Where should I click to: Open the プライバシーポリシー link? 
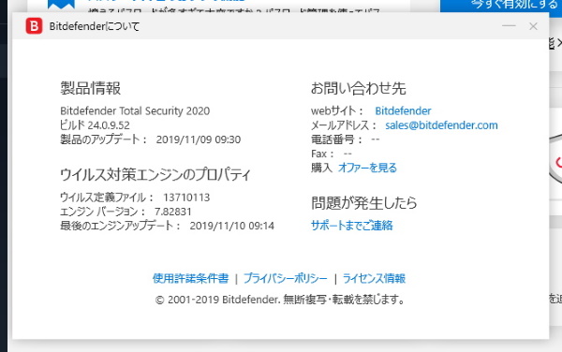[x=286, y=278]
